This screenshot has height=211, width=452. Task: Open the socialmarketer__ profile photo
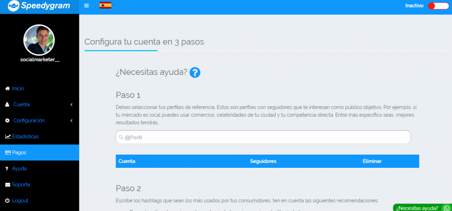point(39,40)
